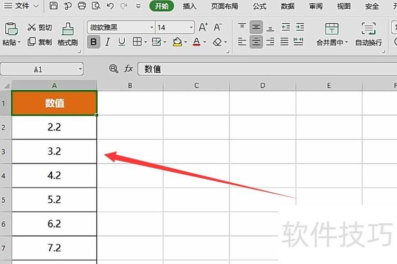397x264 pixels.
Task: Select row 3 header
Action: (x=5, y=152)
